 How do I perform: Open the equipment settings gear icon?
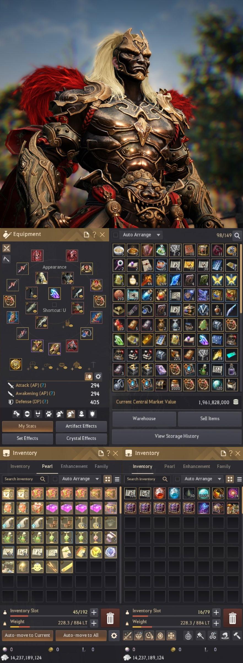click(98, 376)
